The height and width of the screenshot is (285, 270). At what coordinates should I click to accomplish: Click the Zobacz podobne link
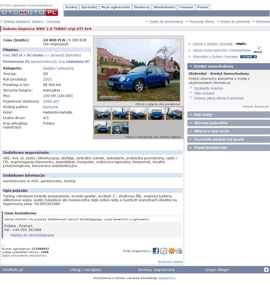(x=17, y=21)
